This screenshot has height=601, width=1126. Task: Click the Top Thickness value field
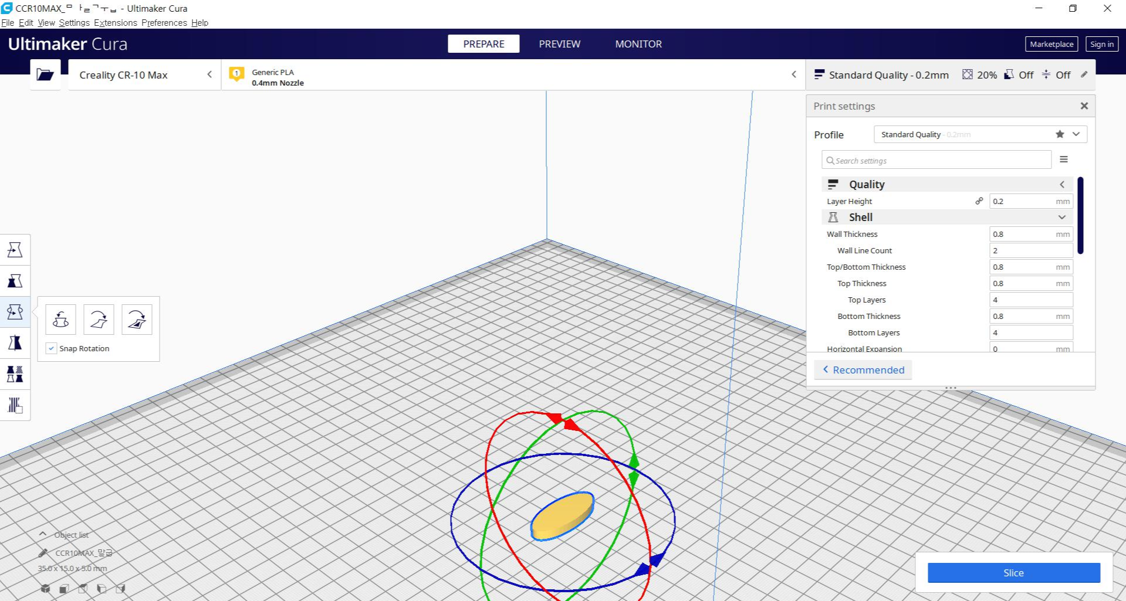[1031, 283]
